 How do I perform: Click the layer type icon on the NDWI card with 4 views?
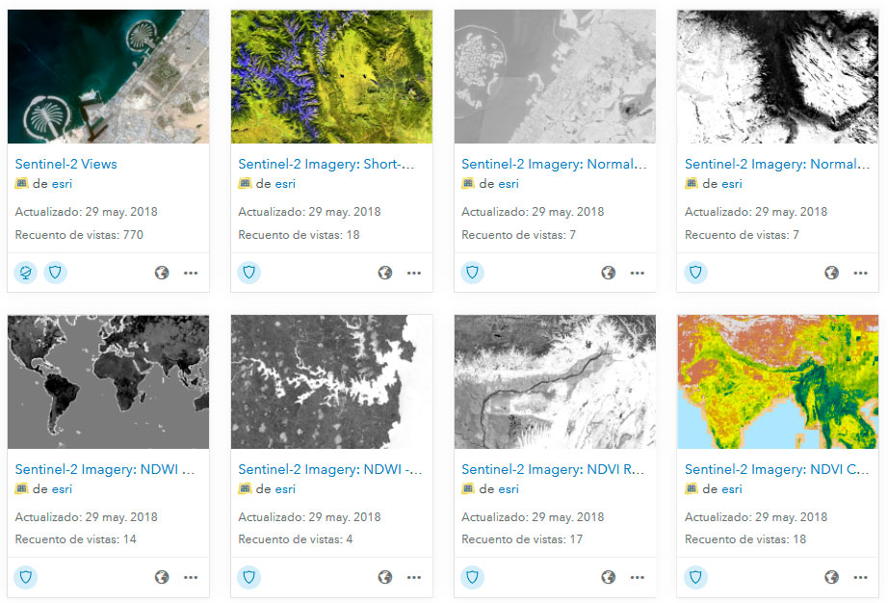[x=245, y=488]
